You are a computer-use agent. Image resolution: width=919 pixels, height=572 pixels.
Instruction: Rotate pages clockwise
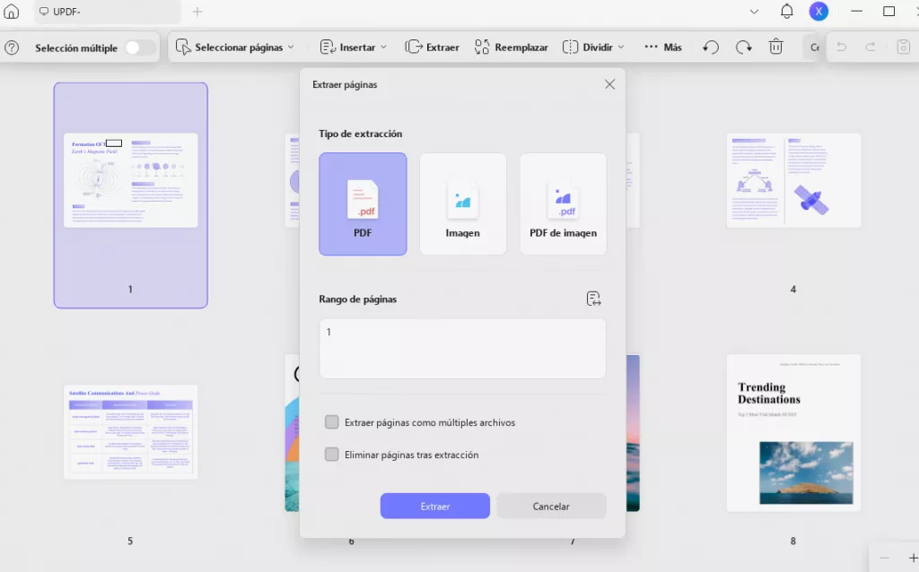point(743,48)
